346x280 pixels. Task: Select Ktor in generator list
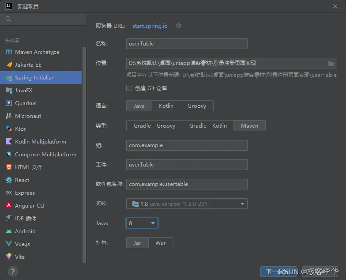click(41, 129)
